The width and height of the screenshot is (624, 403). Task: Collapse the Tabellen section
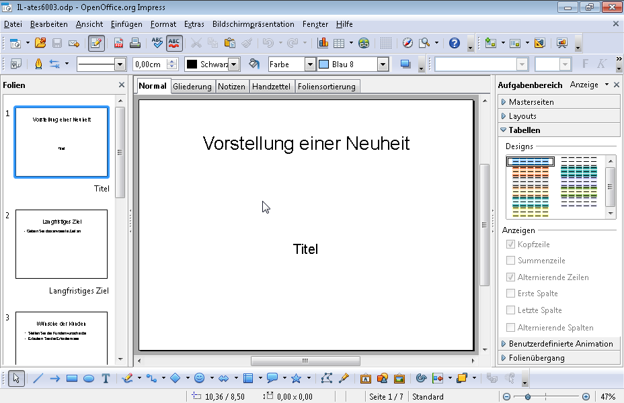[559, 130]
